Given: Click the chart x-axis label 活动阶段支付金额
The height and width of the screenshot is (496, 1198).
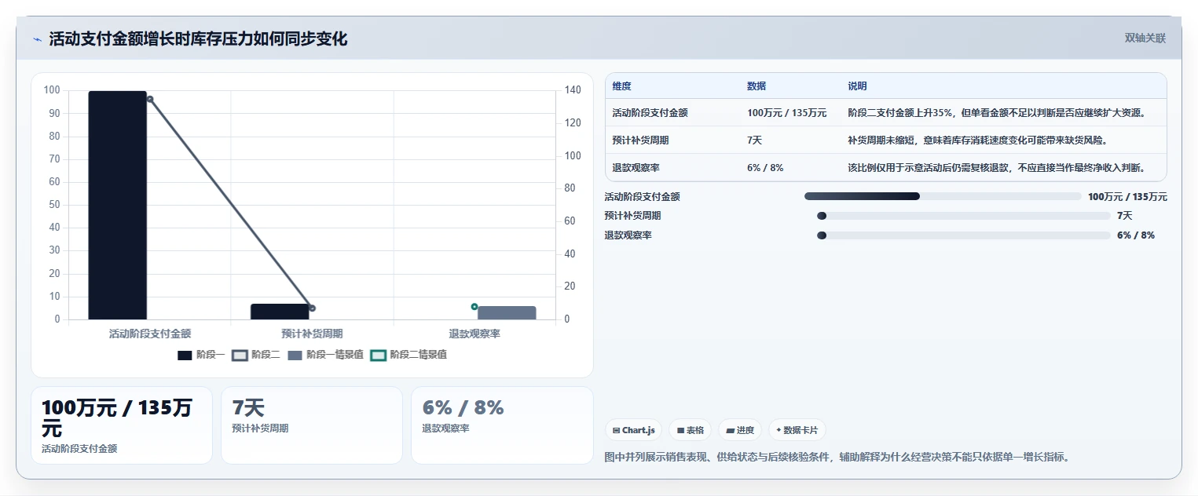Looking at the screenshot, I should tap(150, 334).
